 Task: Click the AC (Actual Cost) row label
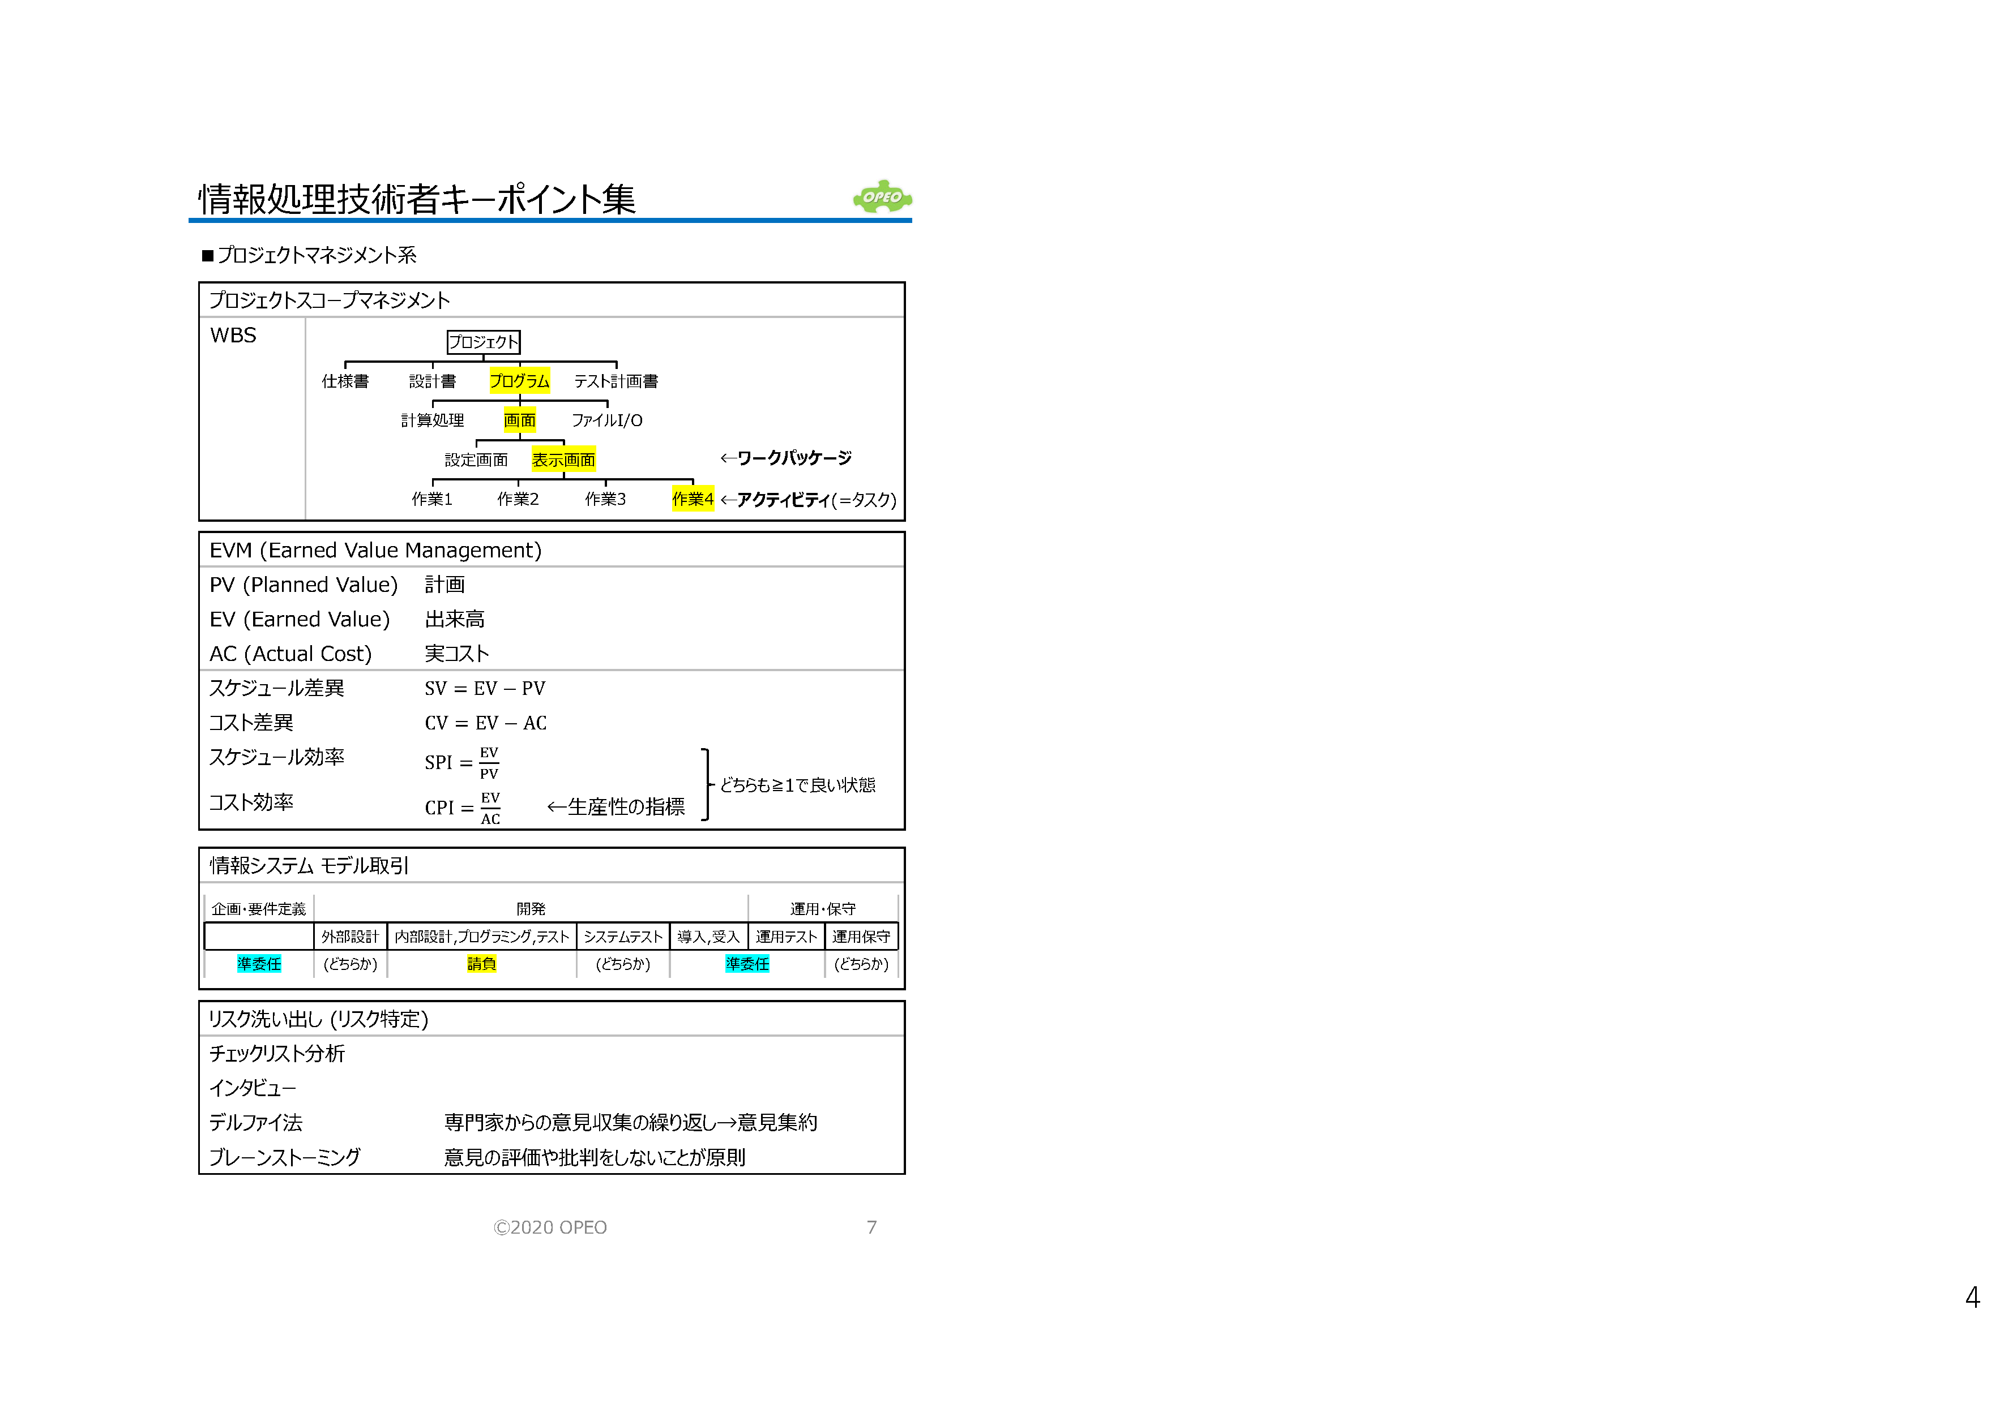pyautogui.click(x=290, y=654)
